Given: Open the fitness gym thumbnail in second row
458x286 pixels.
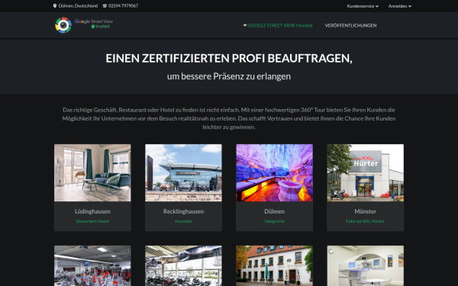Looking at the screenshot, I should [92, 265].
